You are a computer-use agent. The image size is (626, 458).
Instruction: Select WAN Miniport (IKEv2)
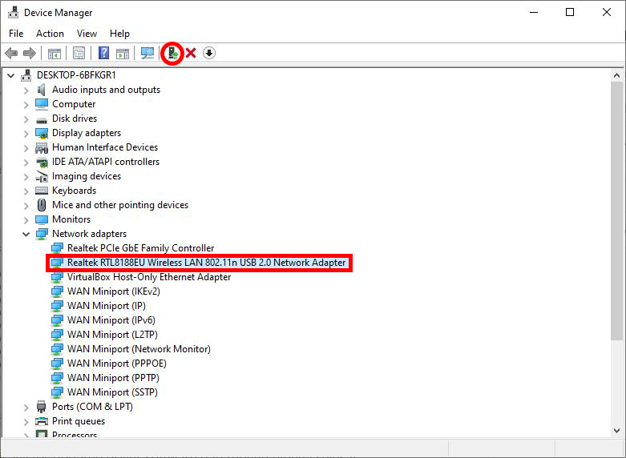pyautogui.click(x=113, y=291)
